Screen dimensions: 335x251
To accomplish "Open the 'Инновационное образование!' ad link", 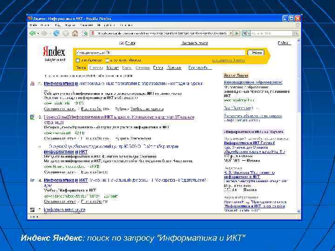I will click(x=253, y=82).
